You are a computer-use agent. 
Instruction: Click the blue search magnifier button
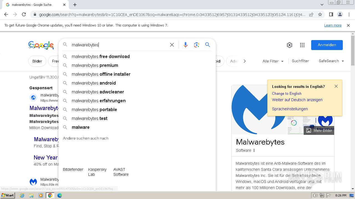pyautogui.click(x=208, y=45)
